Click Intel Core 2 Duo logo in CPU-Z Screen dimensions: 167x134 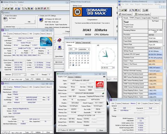click(x=46, y=42)
